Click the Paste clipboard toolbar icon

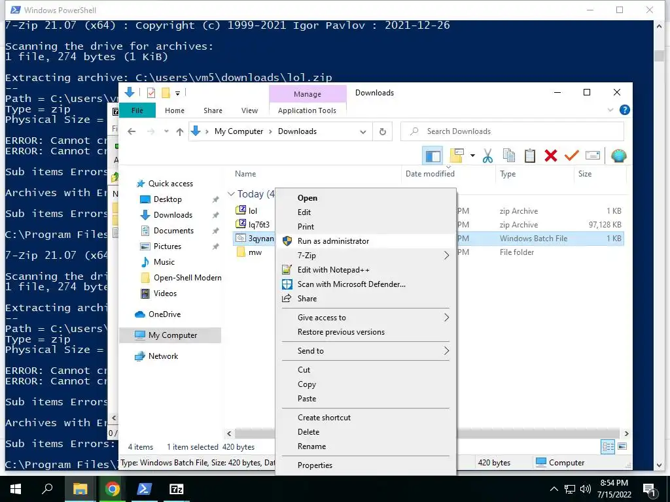coord(530,156)
